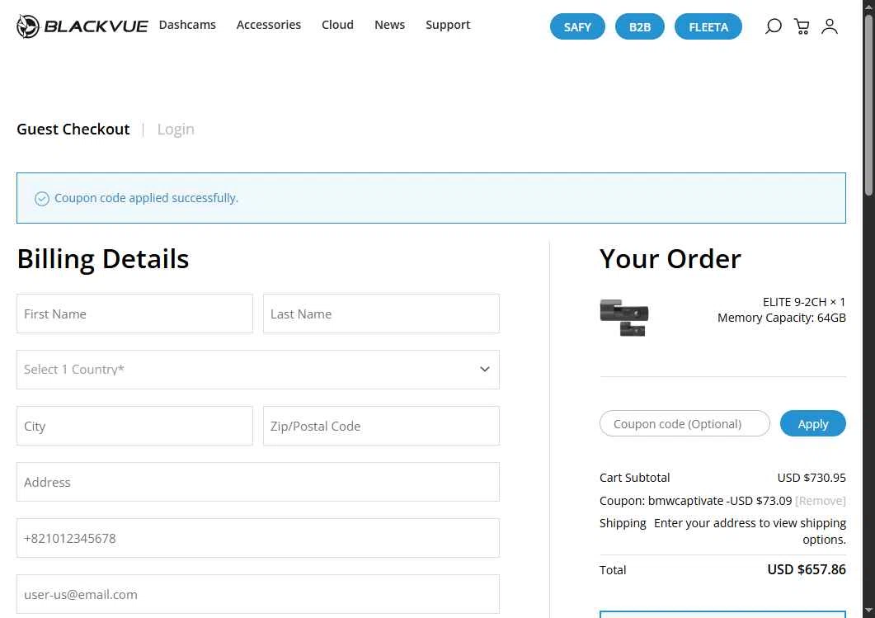Open the Select Country dropdown
Image resolution: width=875 pixels, height=618 pixels.
click(x=258, y=370)
